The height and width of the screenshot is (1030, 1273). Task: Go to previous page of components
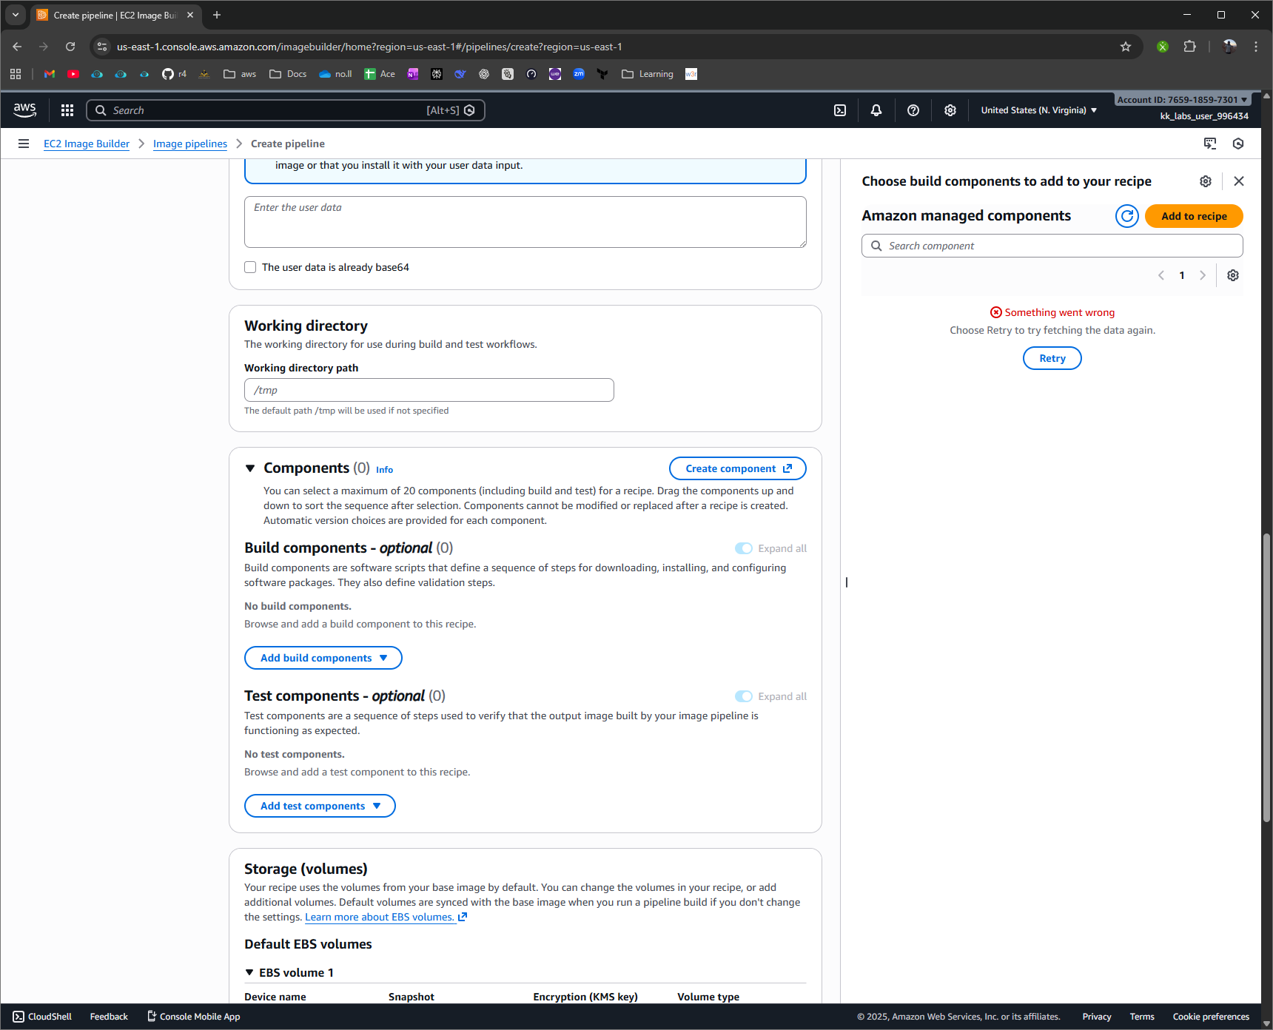(1161, 275)
